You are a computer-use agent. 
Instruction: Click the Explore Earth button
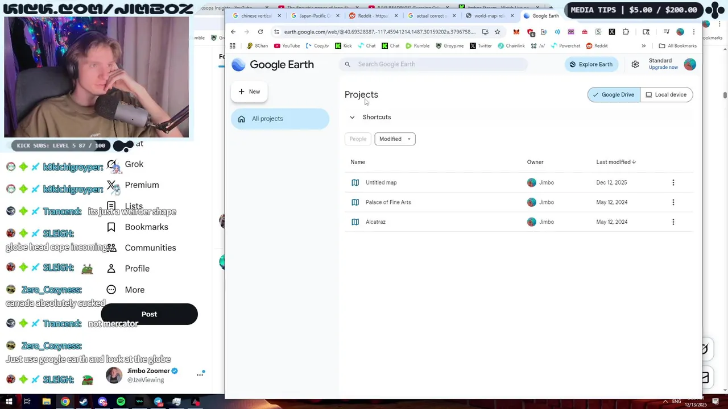coord(591,65)
